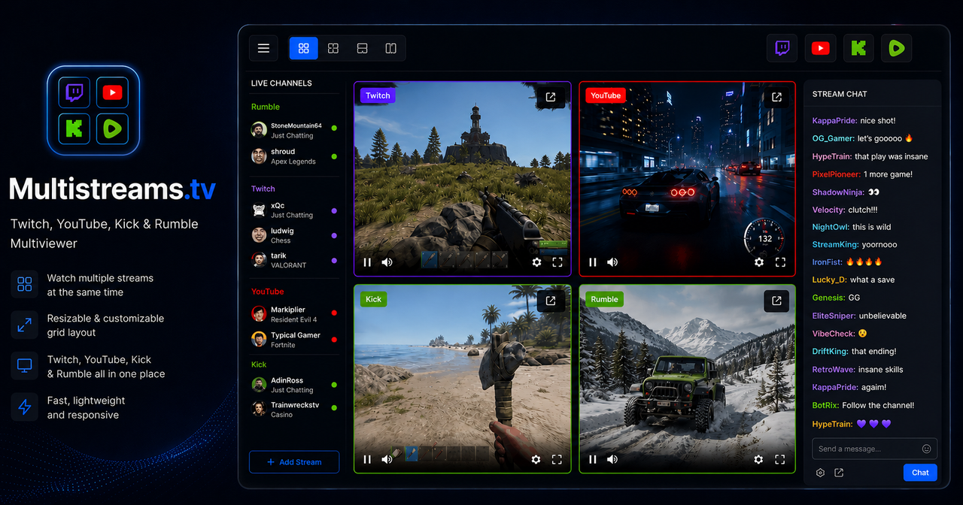963x505 pixels.
Task: Select the asymmetric four-pane grid layout
Action: click(x=333, y=48)
